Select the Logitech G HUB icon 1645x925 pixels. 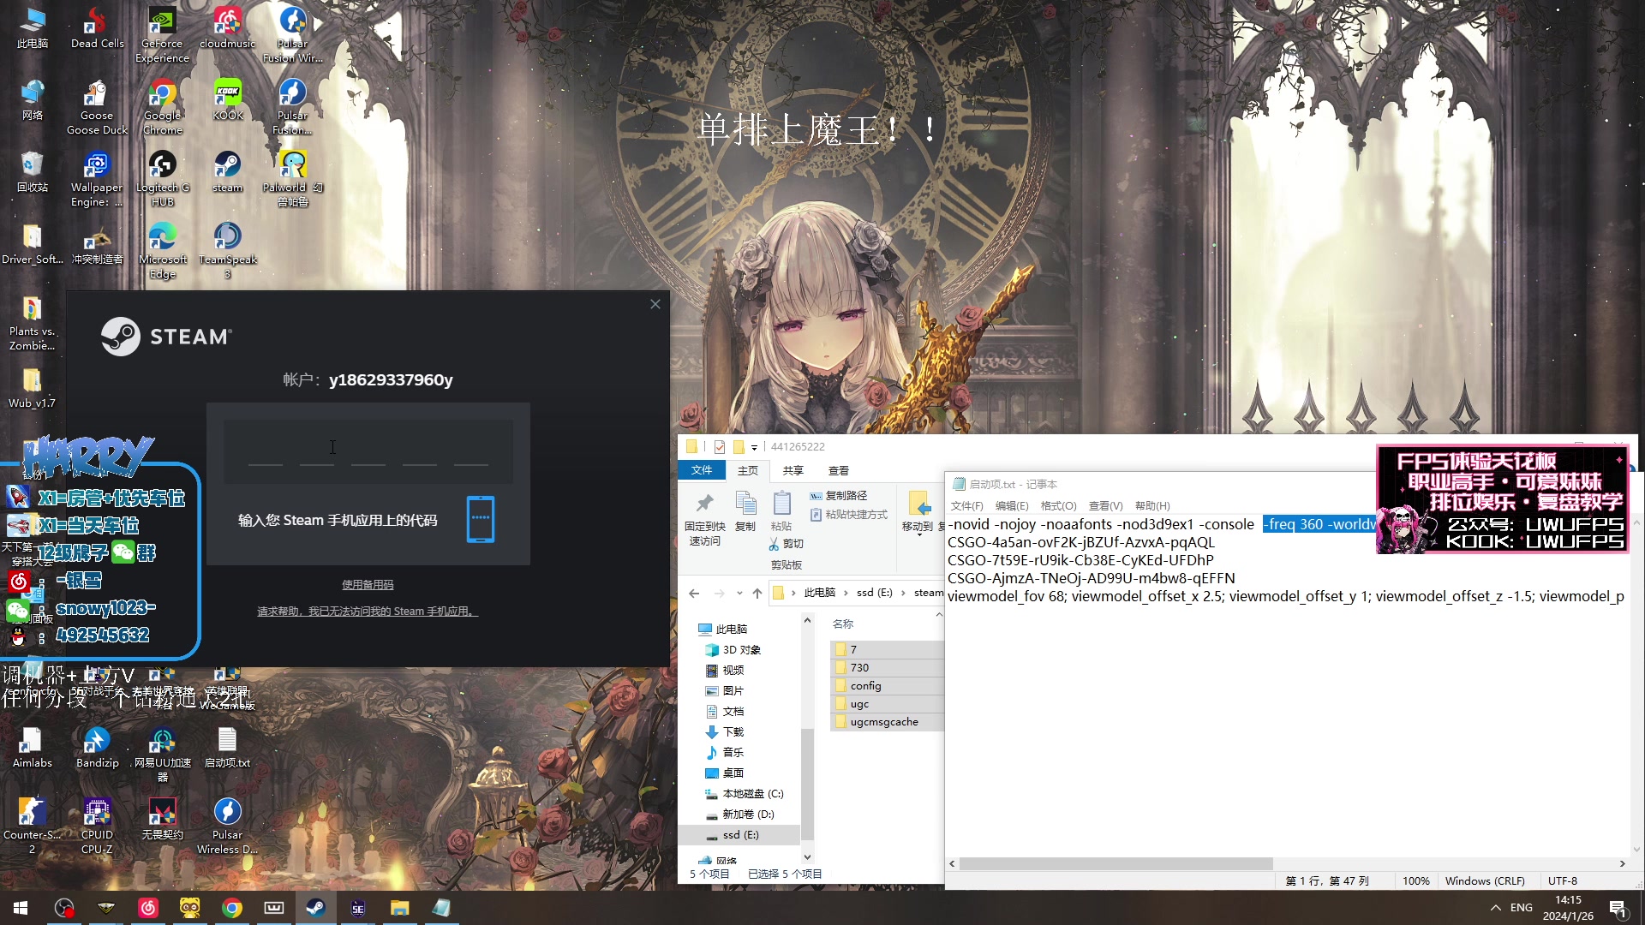[162, 179]
